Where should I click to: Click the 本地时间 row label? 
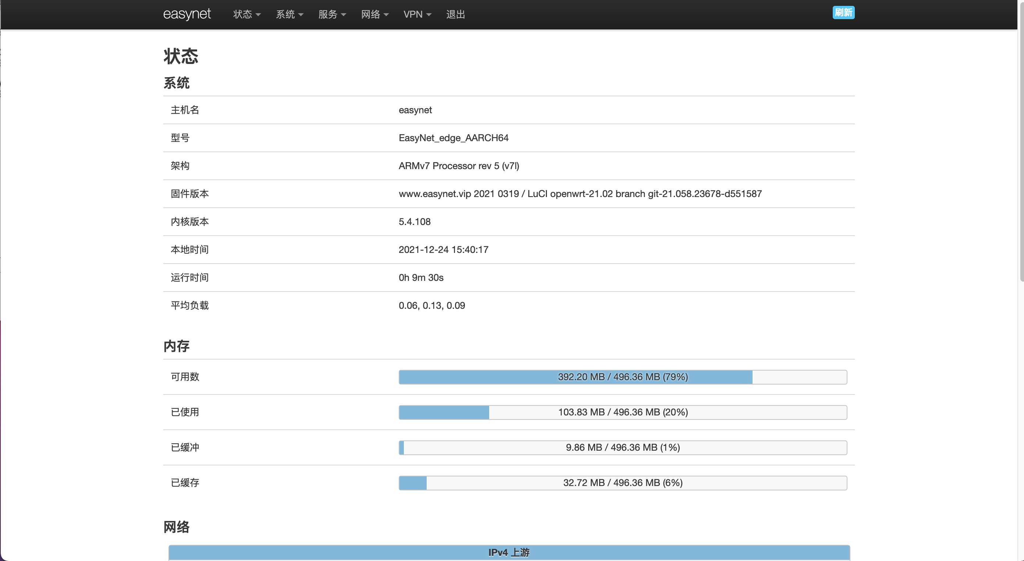pos(190,250)
